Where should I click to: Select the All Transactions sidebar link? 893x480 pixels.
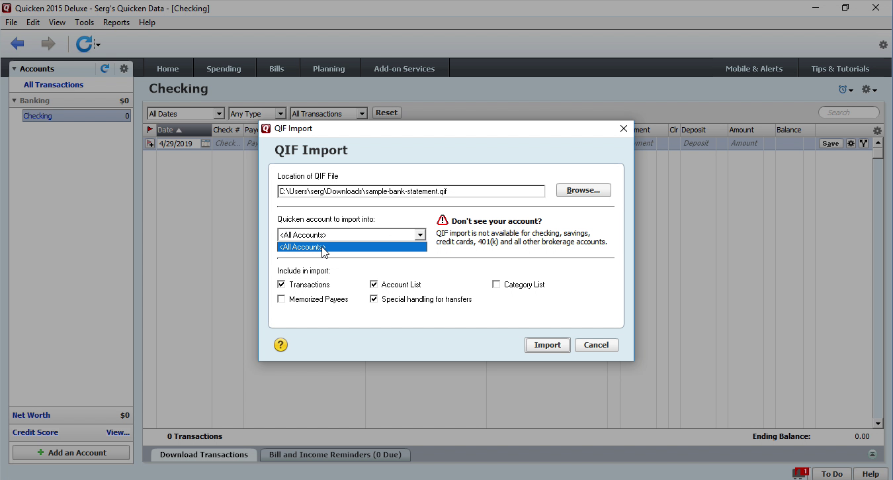(x=54, y=85)
